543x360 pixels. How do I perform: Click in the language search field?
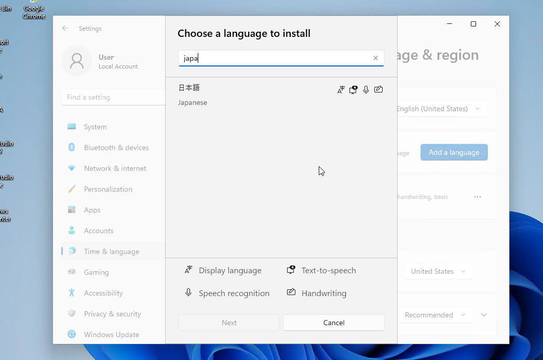[275, 58]
